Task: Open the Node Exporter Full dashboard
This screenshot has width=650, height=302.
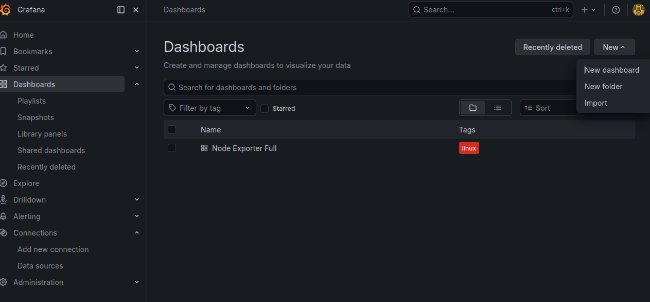Action: coord(244,148)
